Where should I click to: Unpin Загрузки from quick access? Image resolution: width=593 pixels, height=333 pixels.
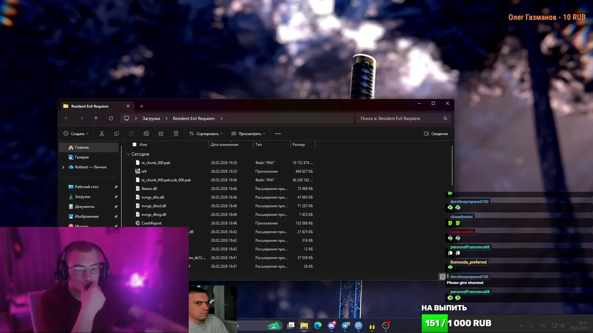pos(116,197)
